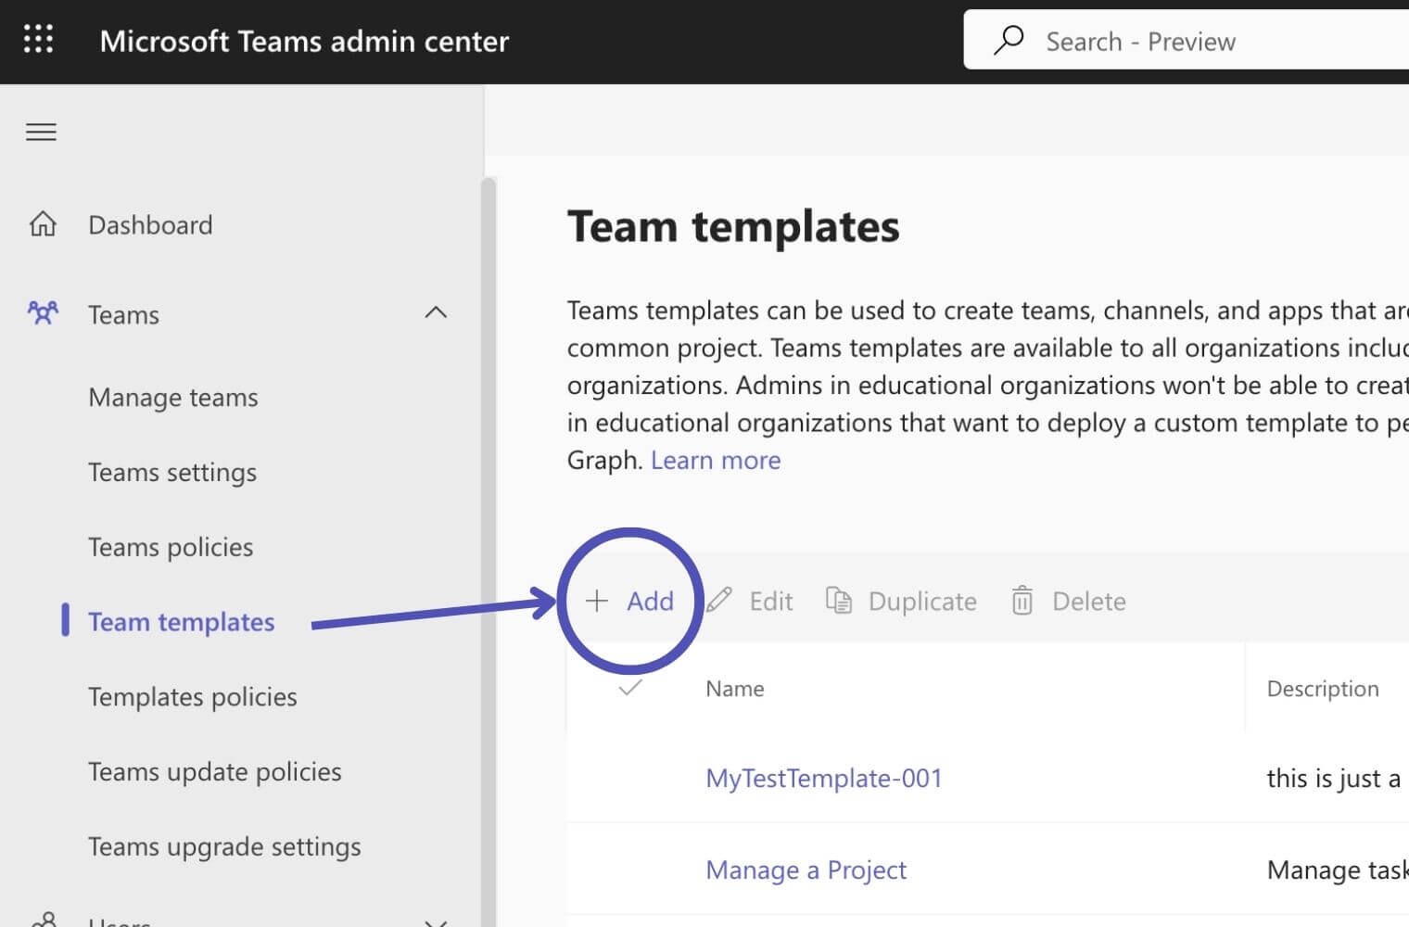This screenshot has width=1409, height=927.
Task: Click the Microsoft Teams admin center title
Action: 304,41
